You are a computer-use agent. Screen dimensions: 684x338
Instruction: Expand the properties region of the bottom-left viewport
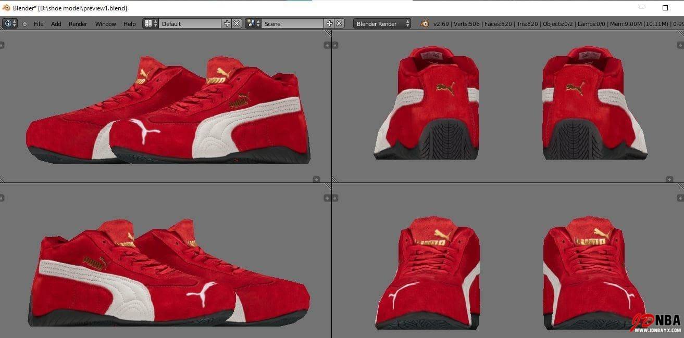click(327, 198)
